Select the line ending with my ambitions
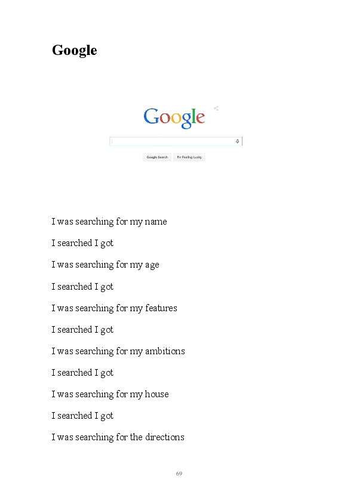This screenshot has height=494, width=353. tap(118, 351)
